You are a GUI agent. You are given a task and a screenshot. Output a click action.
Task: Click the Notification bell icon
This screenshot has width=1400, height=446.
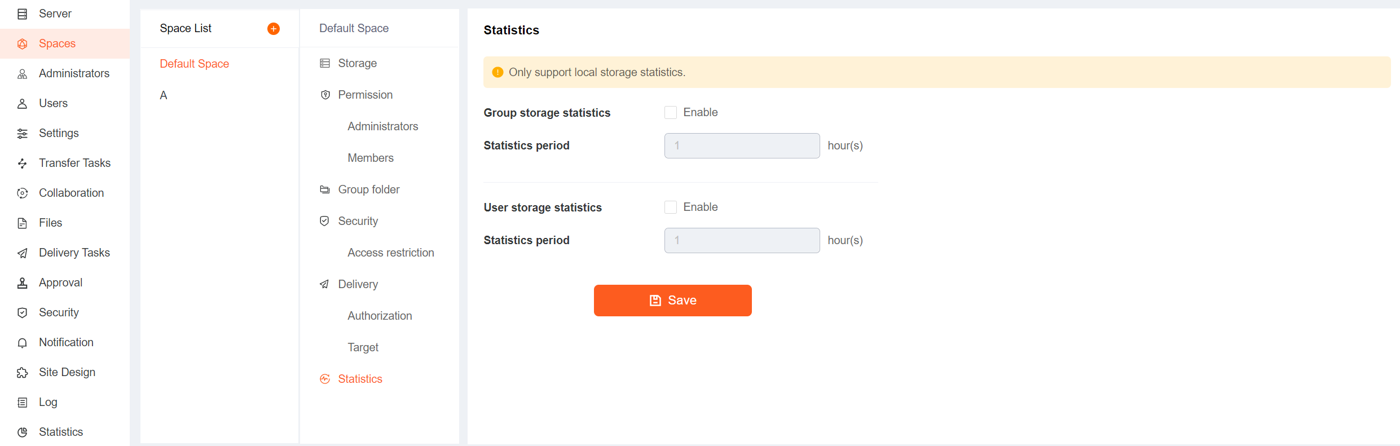click(x=23, y=343)
